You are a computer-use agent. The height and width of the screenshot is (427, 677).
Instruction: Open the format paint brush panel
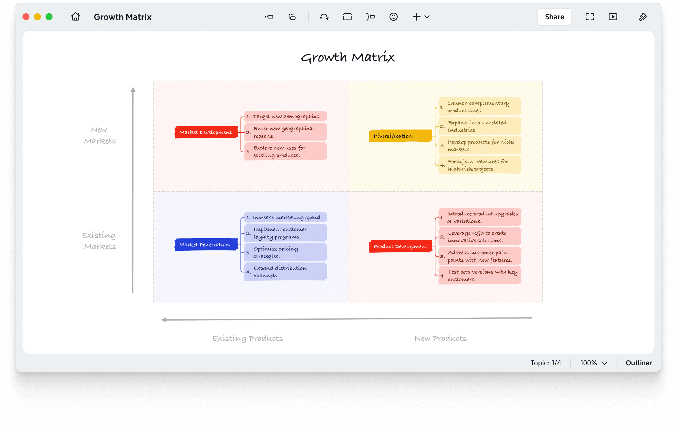click(643, 17)
